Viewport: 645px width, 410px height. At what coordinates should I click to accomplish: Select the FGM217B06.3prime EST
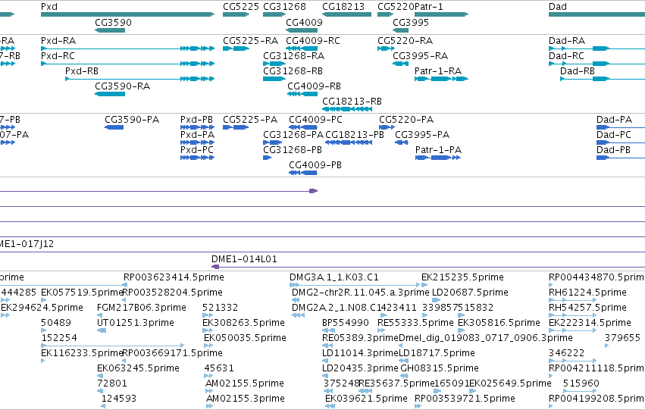click(100, 315)
